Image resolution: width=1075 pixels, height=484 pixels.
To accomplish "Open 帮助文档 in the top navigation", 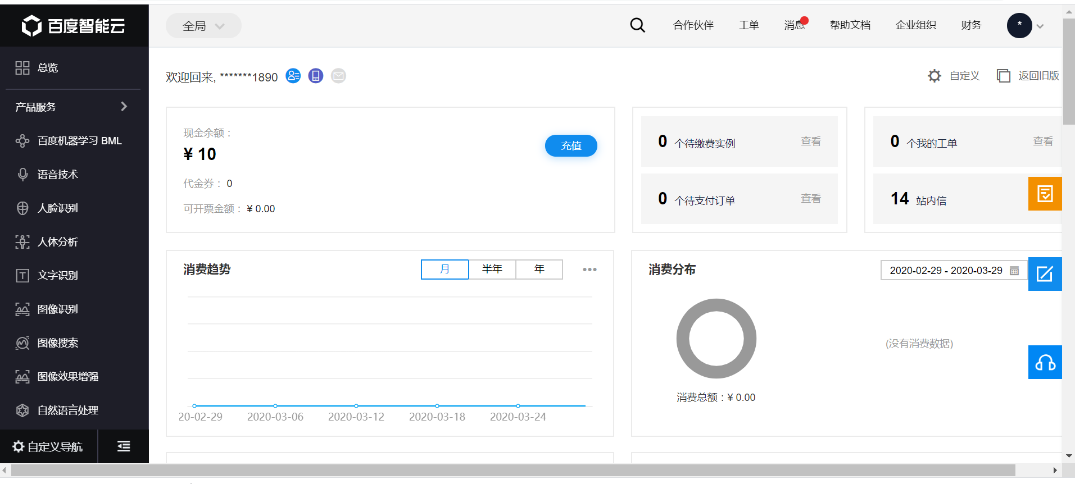I will click(x=850, y=25).
